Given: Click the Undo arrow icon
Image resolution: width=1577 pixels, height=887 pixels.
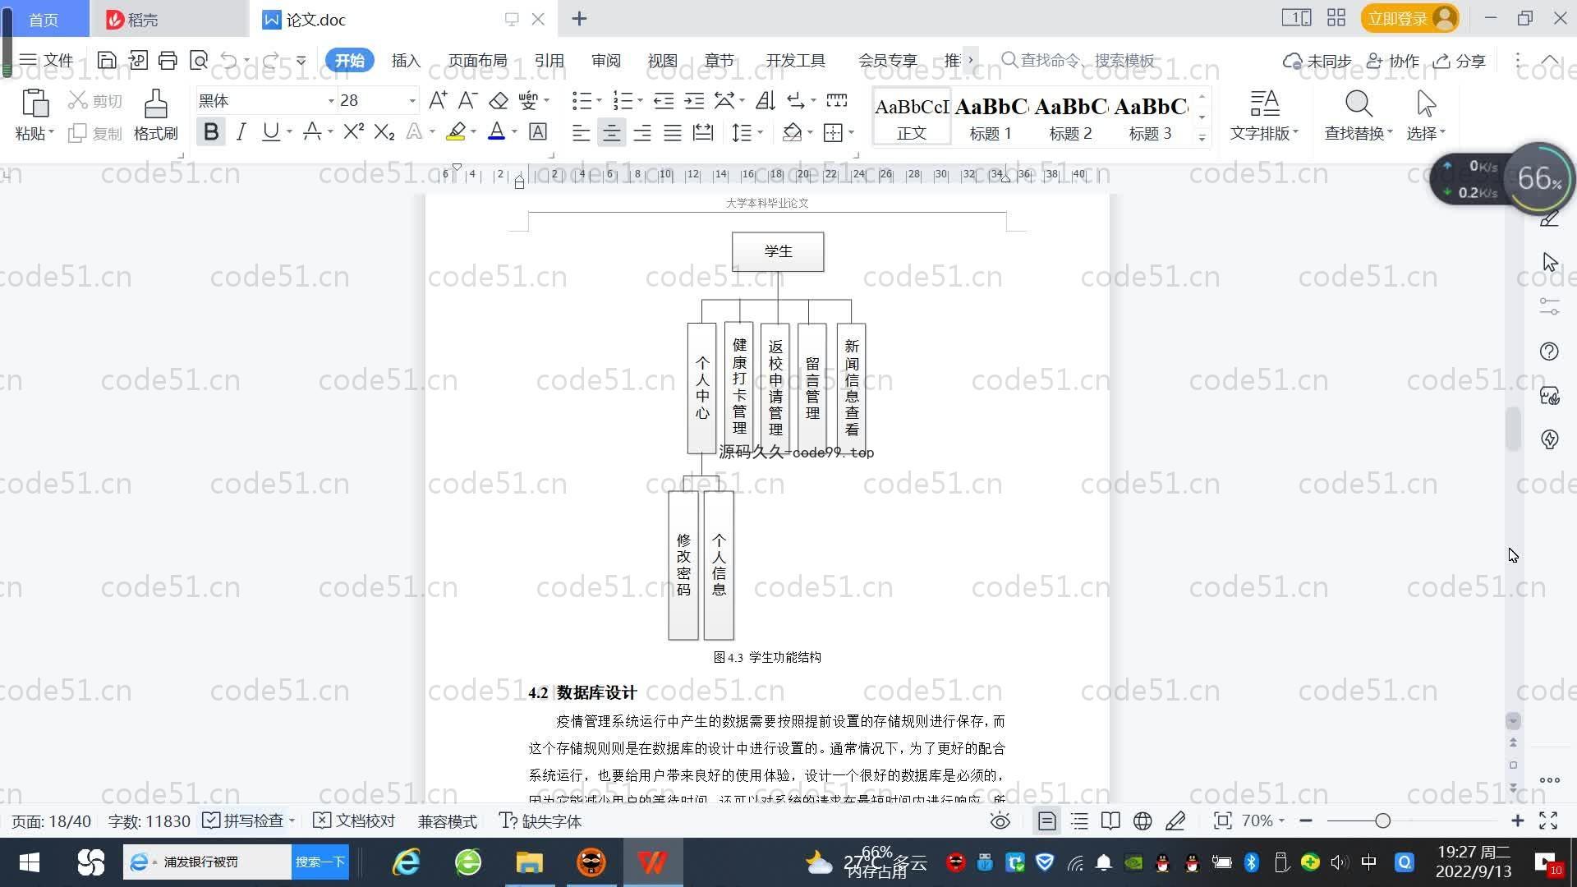Looking at the screenshot, I should coord(229,60).
